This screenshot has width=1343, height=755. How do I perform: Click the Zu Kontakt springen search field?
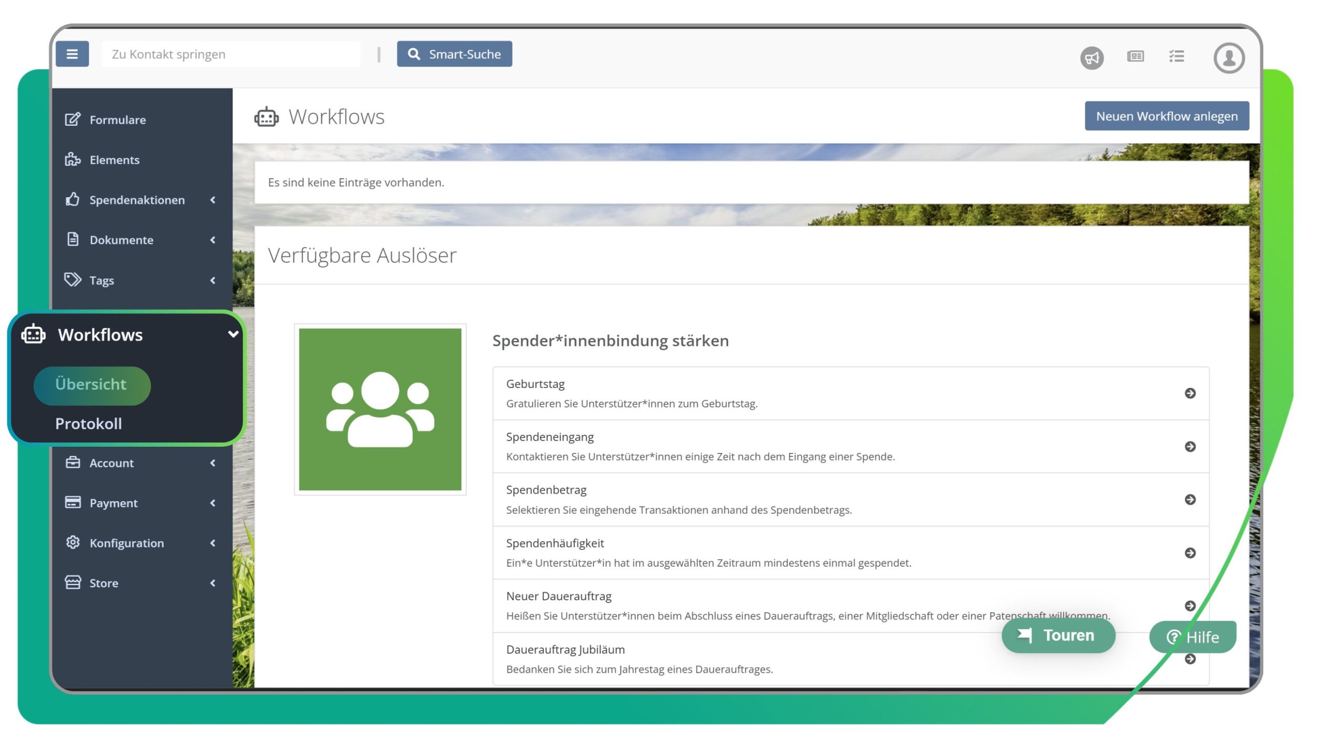[x=230, y=53]
